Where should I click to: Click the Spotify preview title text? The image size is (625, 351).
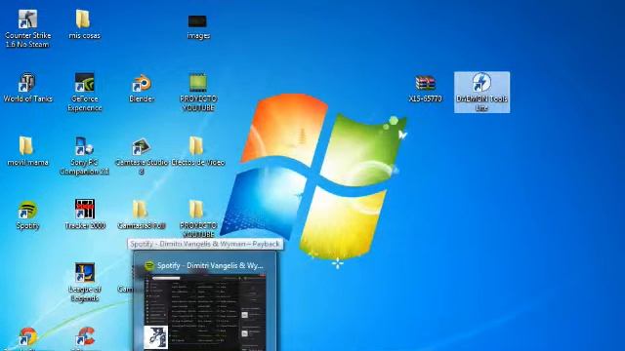pyautogui.click(x=210, y=265)
